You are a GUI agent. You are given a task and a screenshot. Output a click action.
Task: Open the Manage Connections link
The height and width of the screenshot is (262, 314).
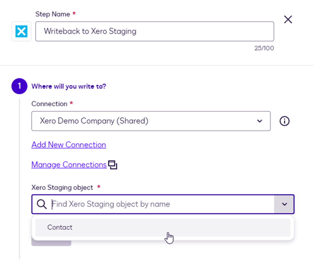click(x=69, y=165)
